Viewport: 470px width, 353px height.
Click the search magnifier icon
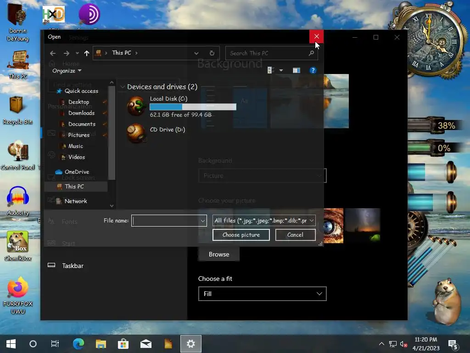(x=312, y=53)
